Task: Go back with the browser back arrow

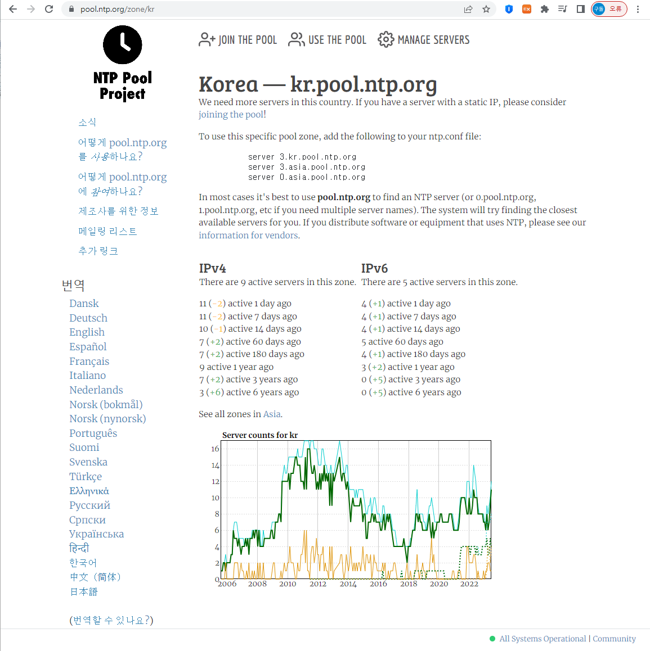Action: click(13, 9)
